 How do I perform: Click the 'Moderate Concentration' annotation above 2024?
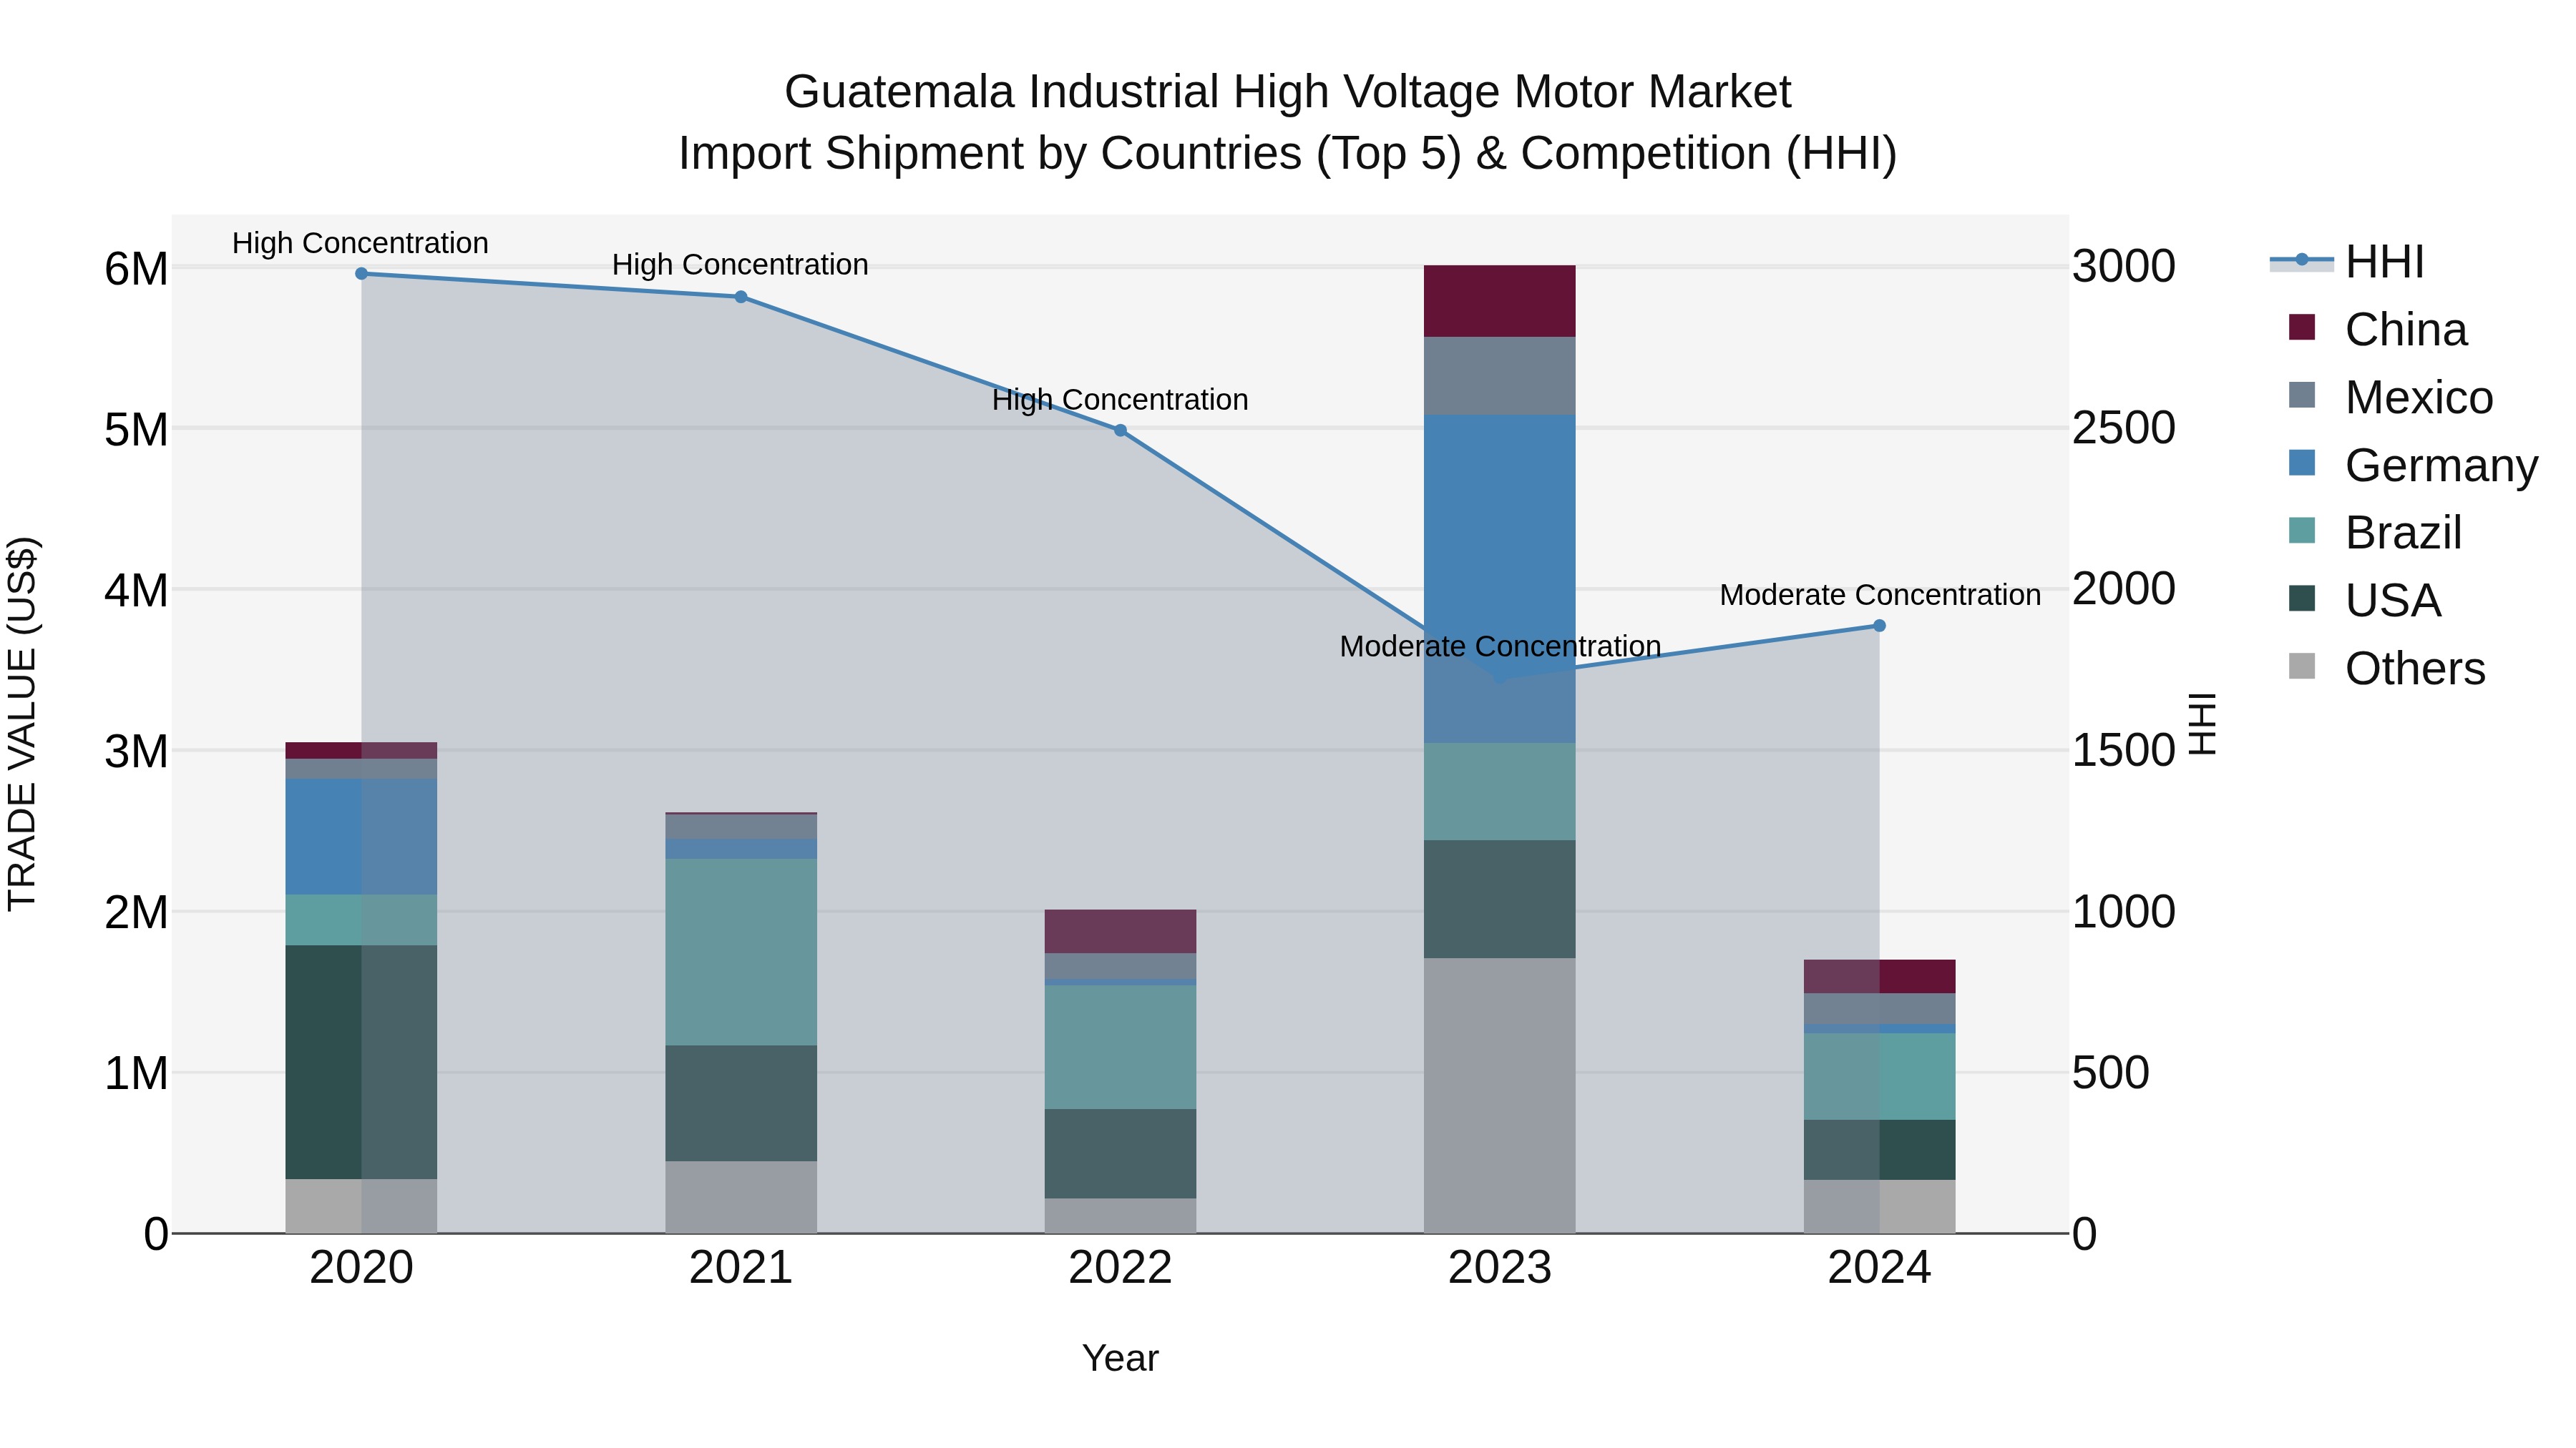1880,595
